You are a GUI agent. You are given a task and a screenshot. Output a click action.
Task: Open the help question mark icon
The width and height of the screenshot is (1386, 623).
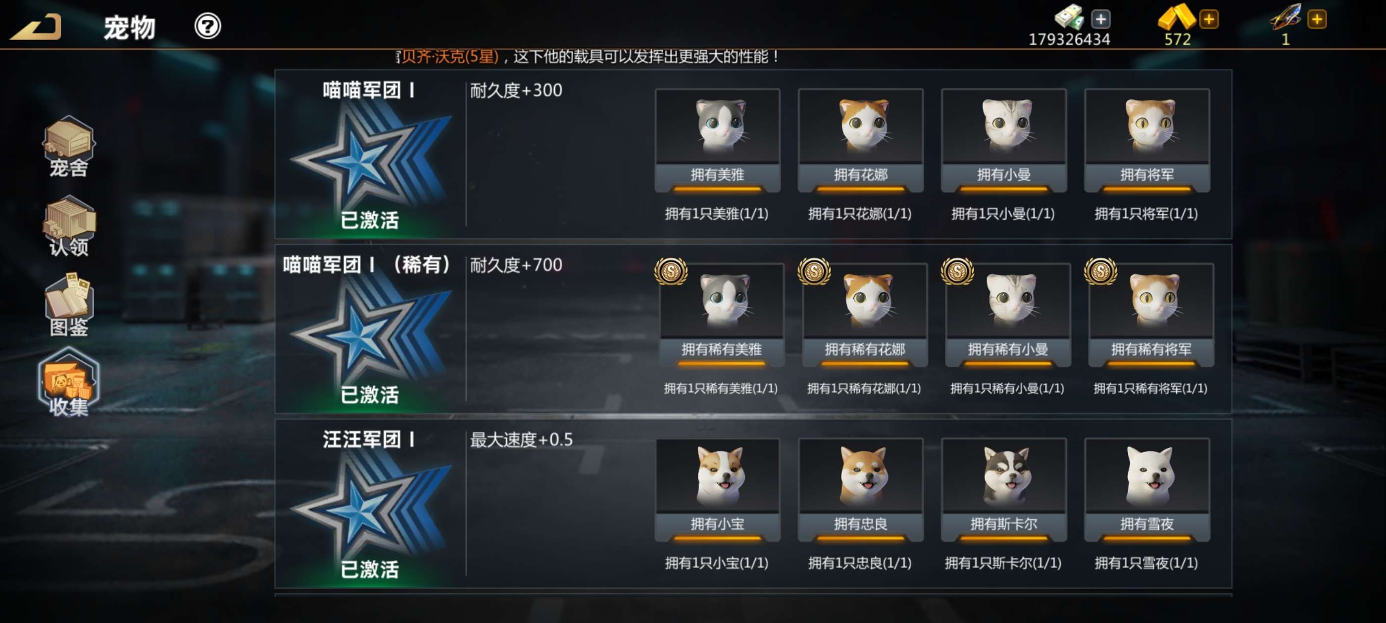pyautogui.click(x=208, y=26)
